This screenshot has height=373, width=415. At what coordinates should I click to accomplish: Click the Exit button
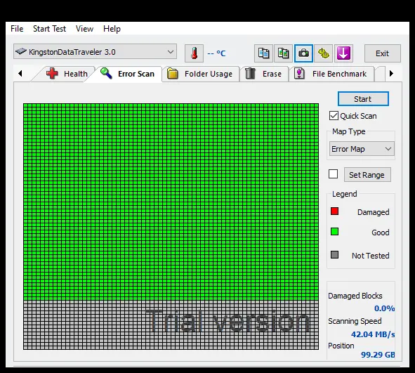pyautogui.click(x=383, y=53)
